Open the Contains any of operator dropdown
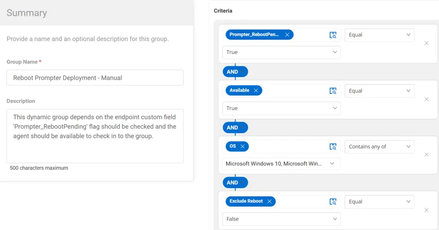439x230 pixels. pyautogui.click(x=379, y=147)
